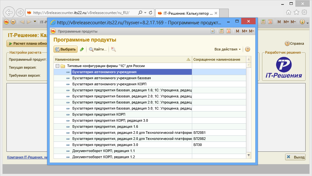Click the info icon in main toolbar
312x176 pixels.
click(x=302, y=22)
